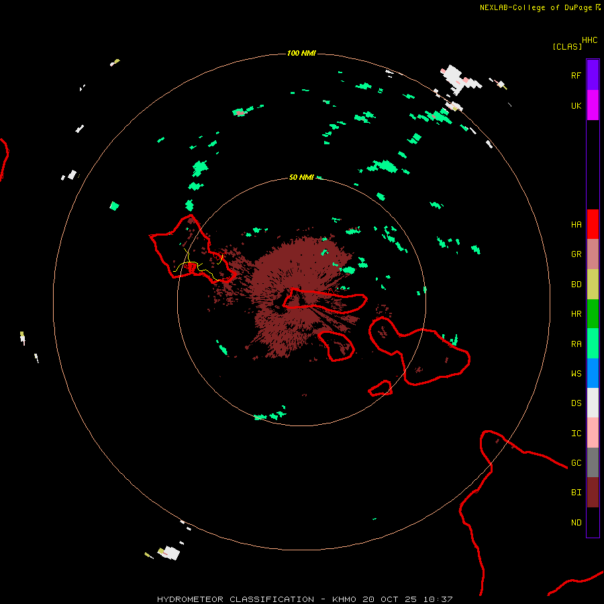Click the IC pink legend swatch

[593, 433]
